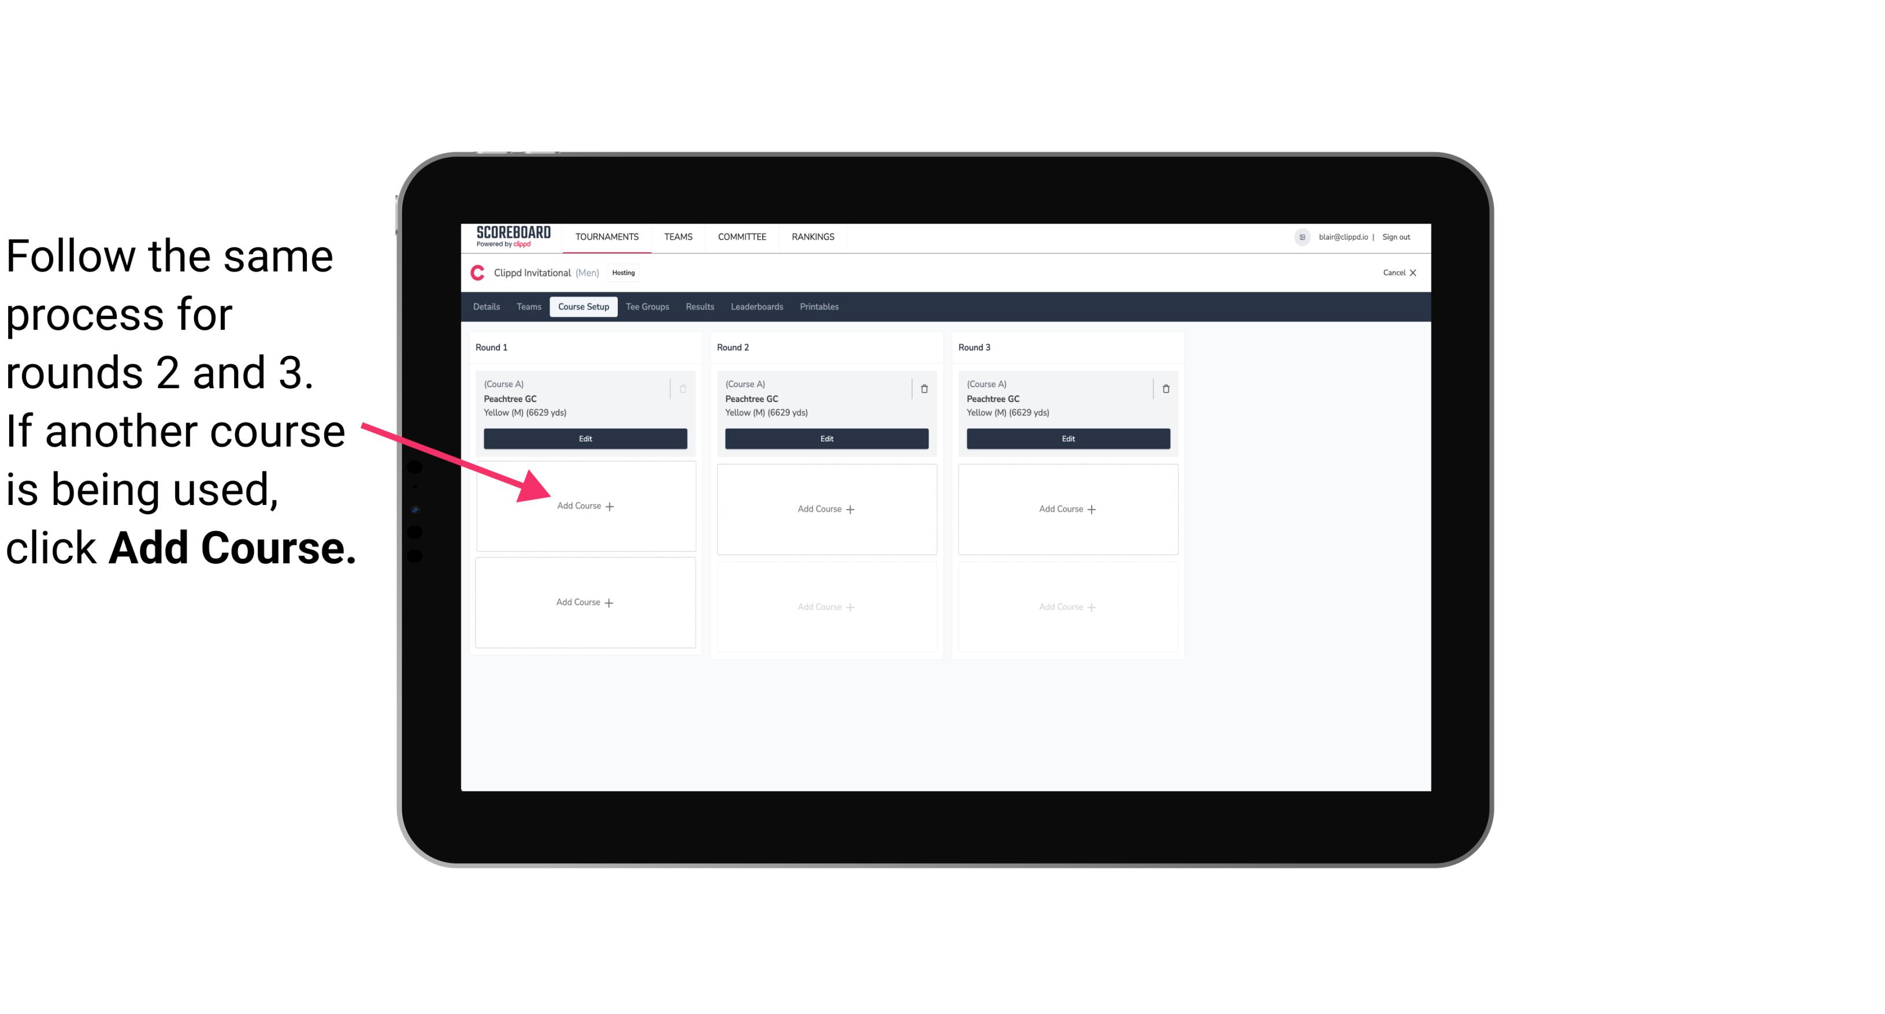Click the delete icon for Round 1 course
The width and height of the screenshot is (1885, 1014).
coord(684,387)
